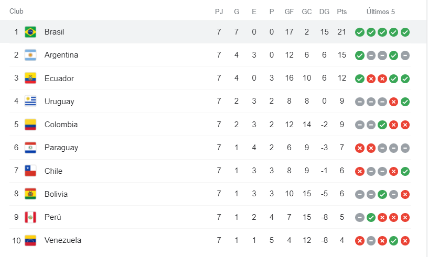
Task: Click the Últimos 5 column header
Action: (x=380, y=12)
